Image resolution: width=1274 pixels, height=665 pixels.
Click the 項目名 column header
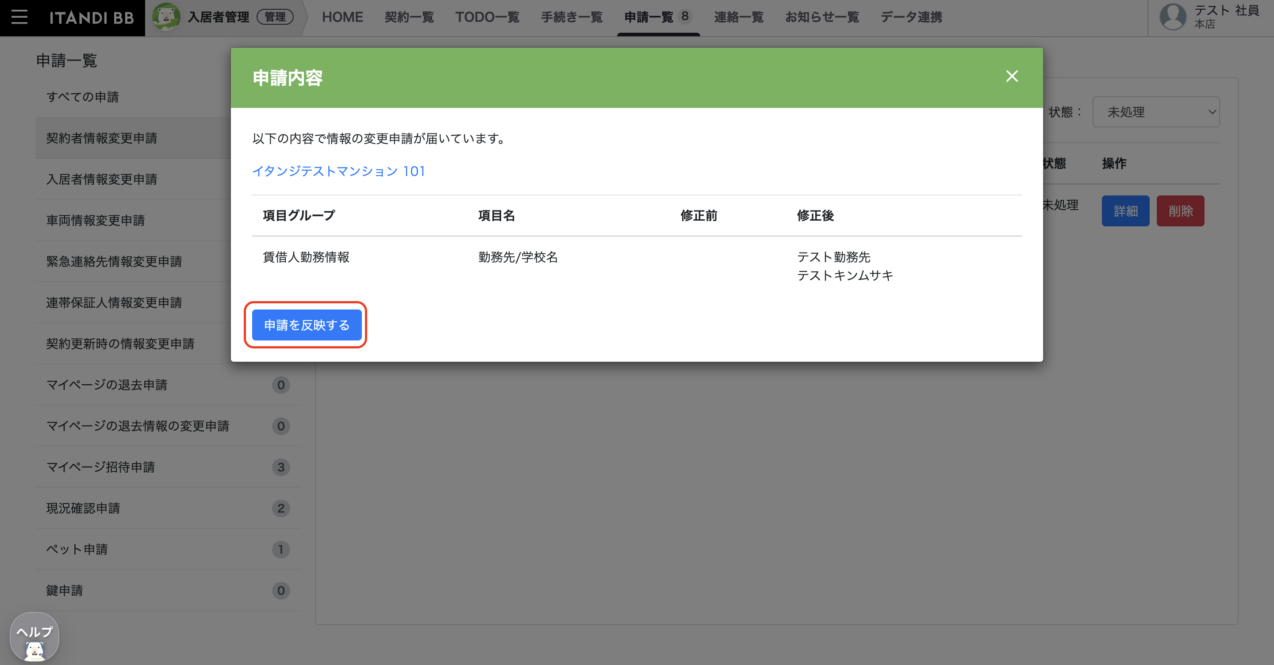tap(496, 216)
